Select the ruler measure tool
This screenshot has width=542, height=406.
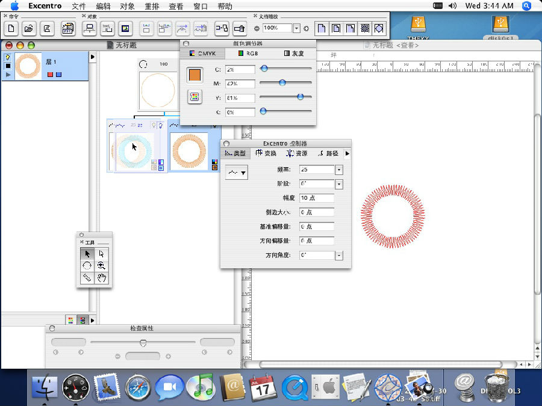click(x=87, y=278)
